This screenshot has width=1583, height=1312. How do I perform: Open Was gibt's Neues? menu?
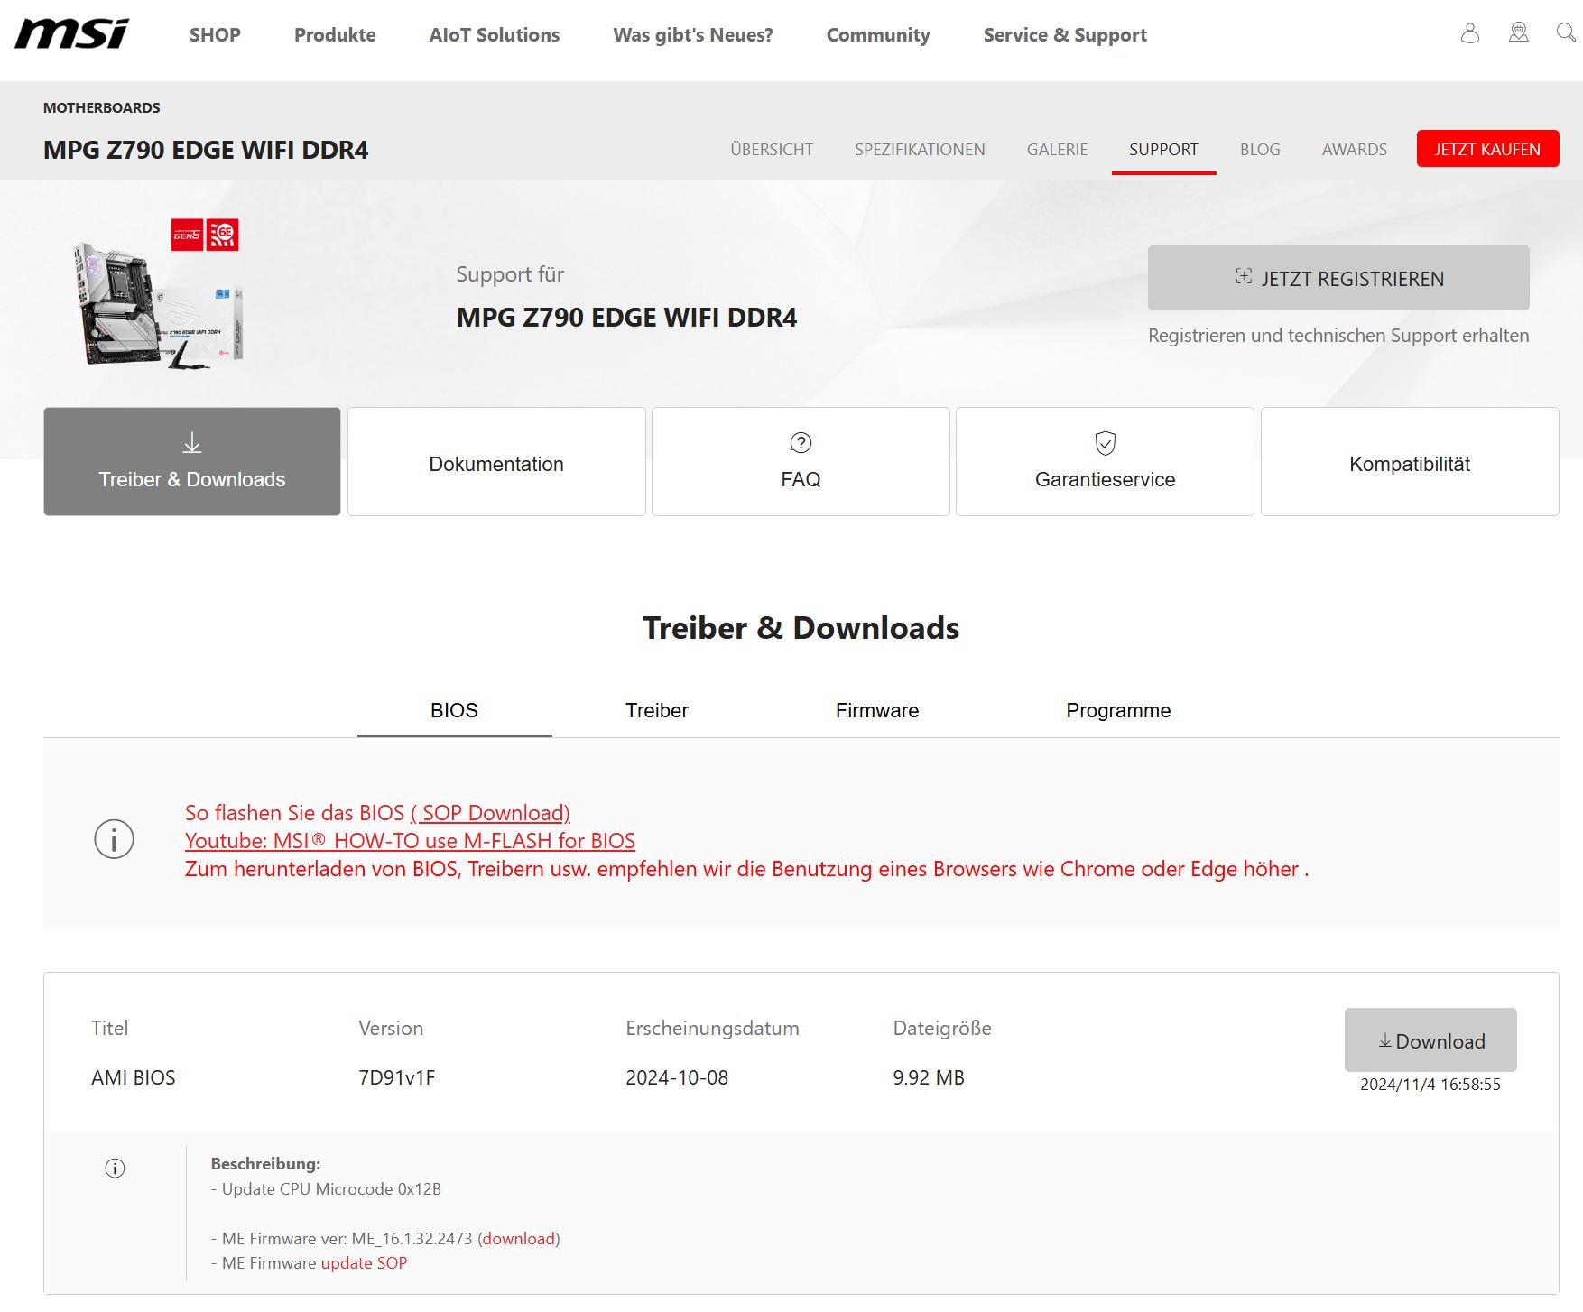(693, 35)
